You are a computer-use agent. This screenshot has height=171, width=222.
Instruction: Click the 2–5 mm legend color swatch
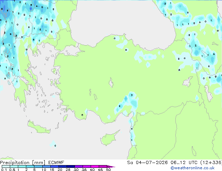[x=30, y=166]
